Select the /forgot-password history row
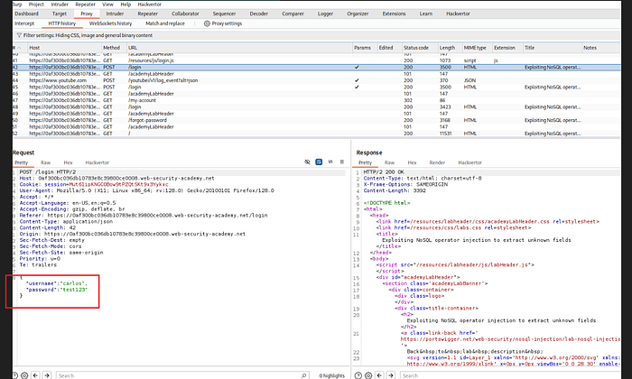The width and height of the screenshot is (632, 379). [316, 120]
